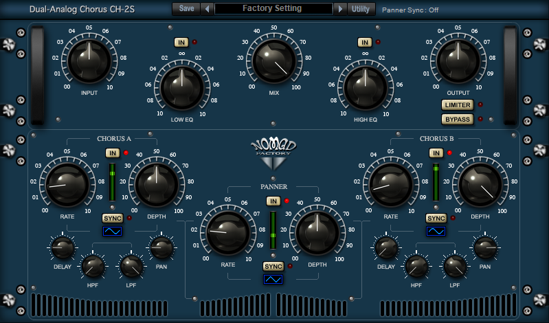Click the OUTPUT knob
549x323 pixels.
(x=458, y=61)
